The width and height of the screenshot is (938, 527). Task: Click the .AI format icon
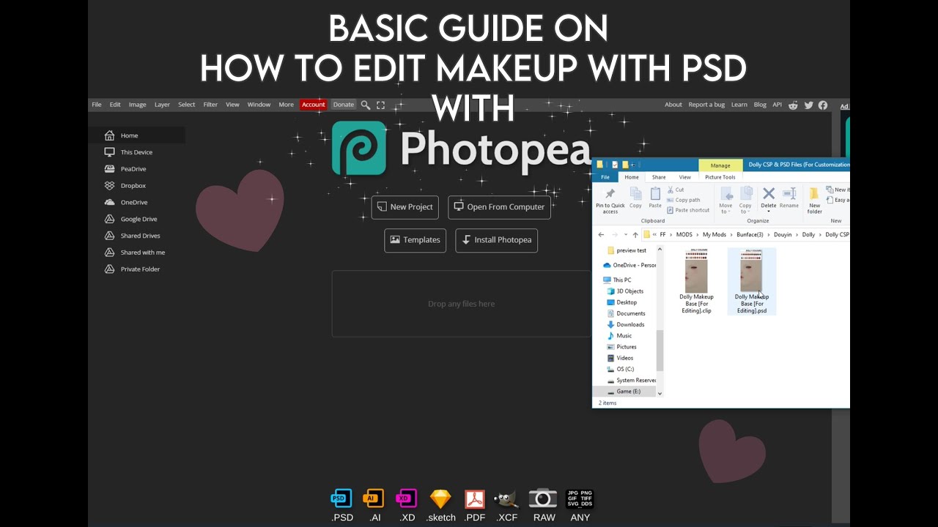(x=374, y=498)
